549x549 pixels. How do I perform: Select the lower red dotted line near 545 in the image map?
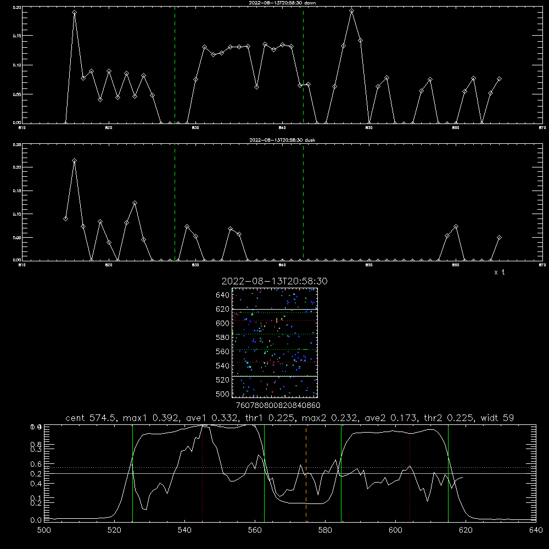pyautogui.click(x=275, y=362)
